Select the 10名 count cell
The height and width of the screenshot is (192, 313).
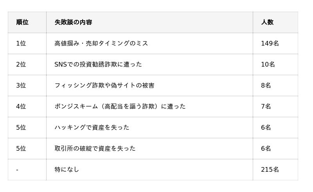(268, 64)
